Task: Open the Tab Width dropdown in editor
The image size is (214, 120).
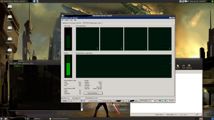Action: pyautogui.click(x=172, y=115)
